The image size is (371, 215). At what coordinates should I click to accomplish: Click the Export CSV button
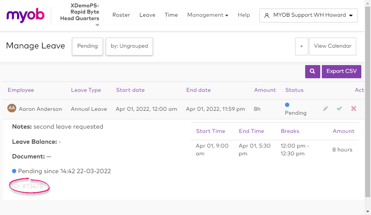tap(341, 71)
